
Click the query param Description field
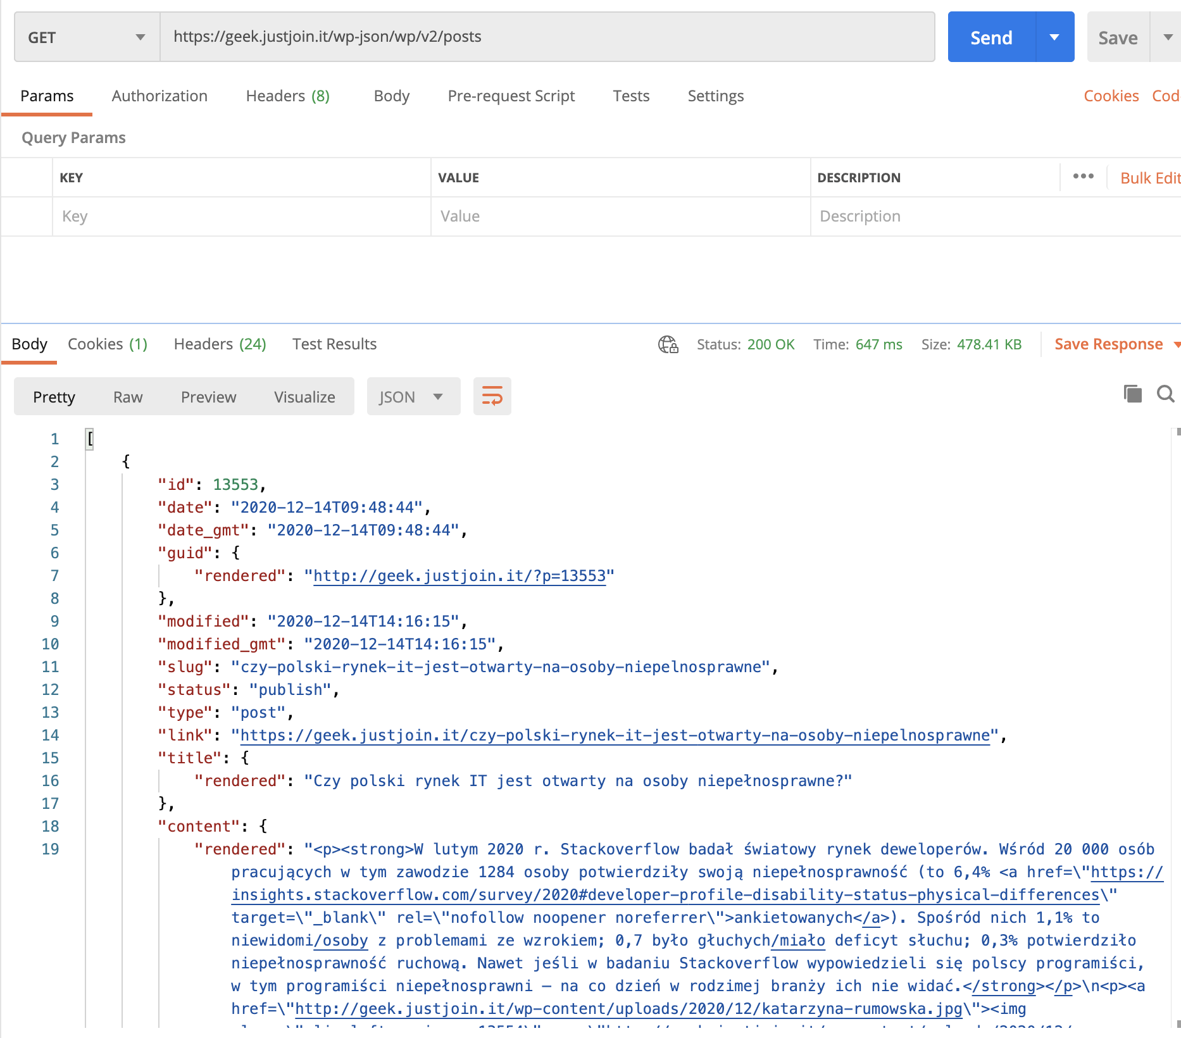pos(996,216)
